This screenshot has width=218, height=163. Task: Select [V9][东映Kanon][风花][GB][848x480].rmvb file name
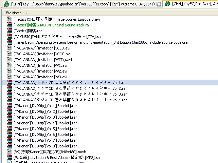coord(50,152)
